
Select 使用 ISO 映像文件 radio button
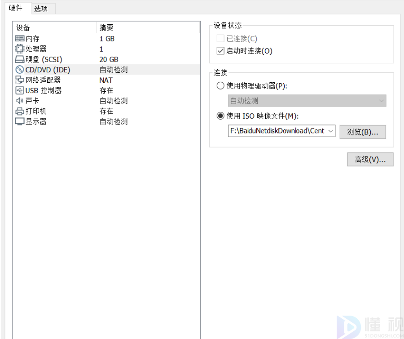click(x=220, y=116)
